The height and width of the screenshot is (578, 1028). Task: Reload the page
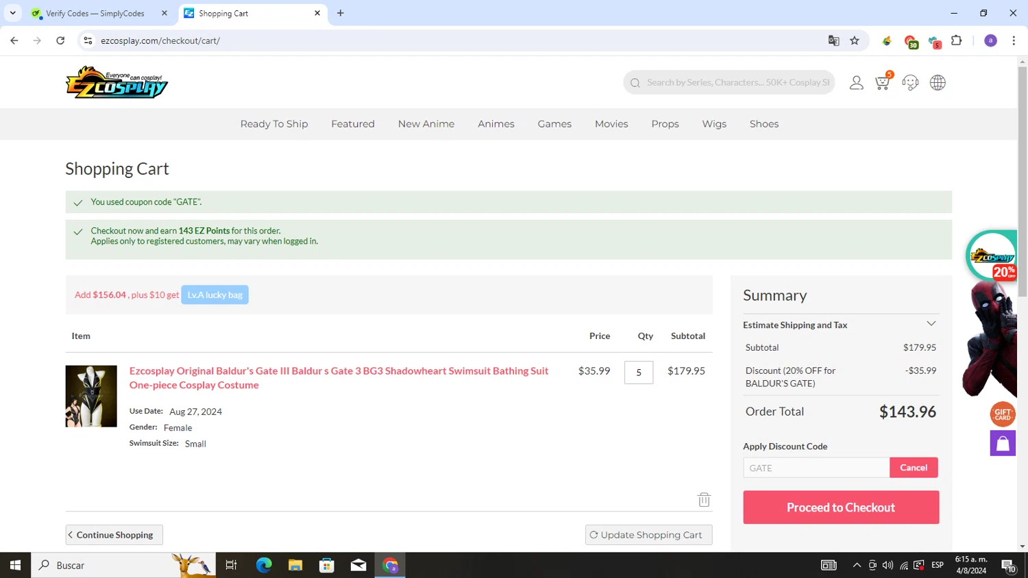[x=60, y=40]
